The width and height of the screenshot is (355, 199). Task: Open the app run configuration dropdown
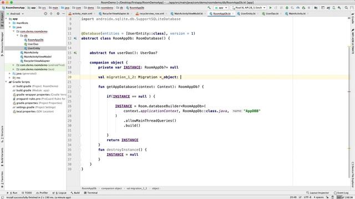(x=221, y=8)
